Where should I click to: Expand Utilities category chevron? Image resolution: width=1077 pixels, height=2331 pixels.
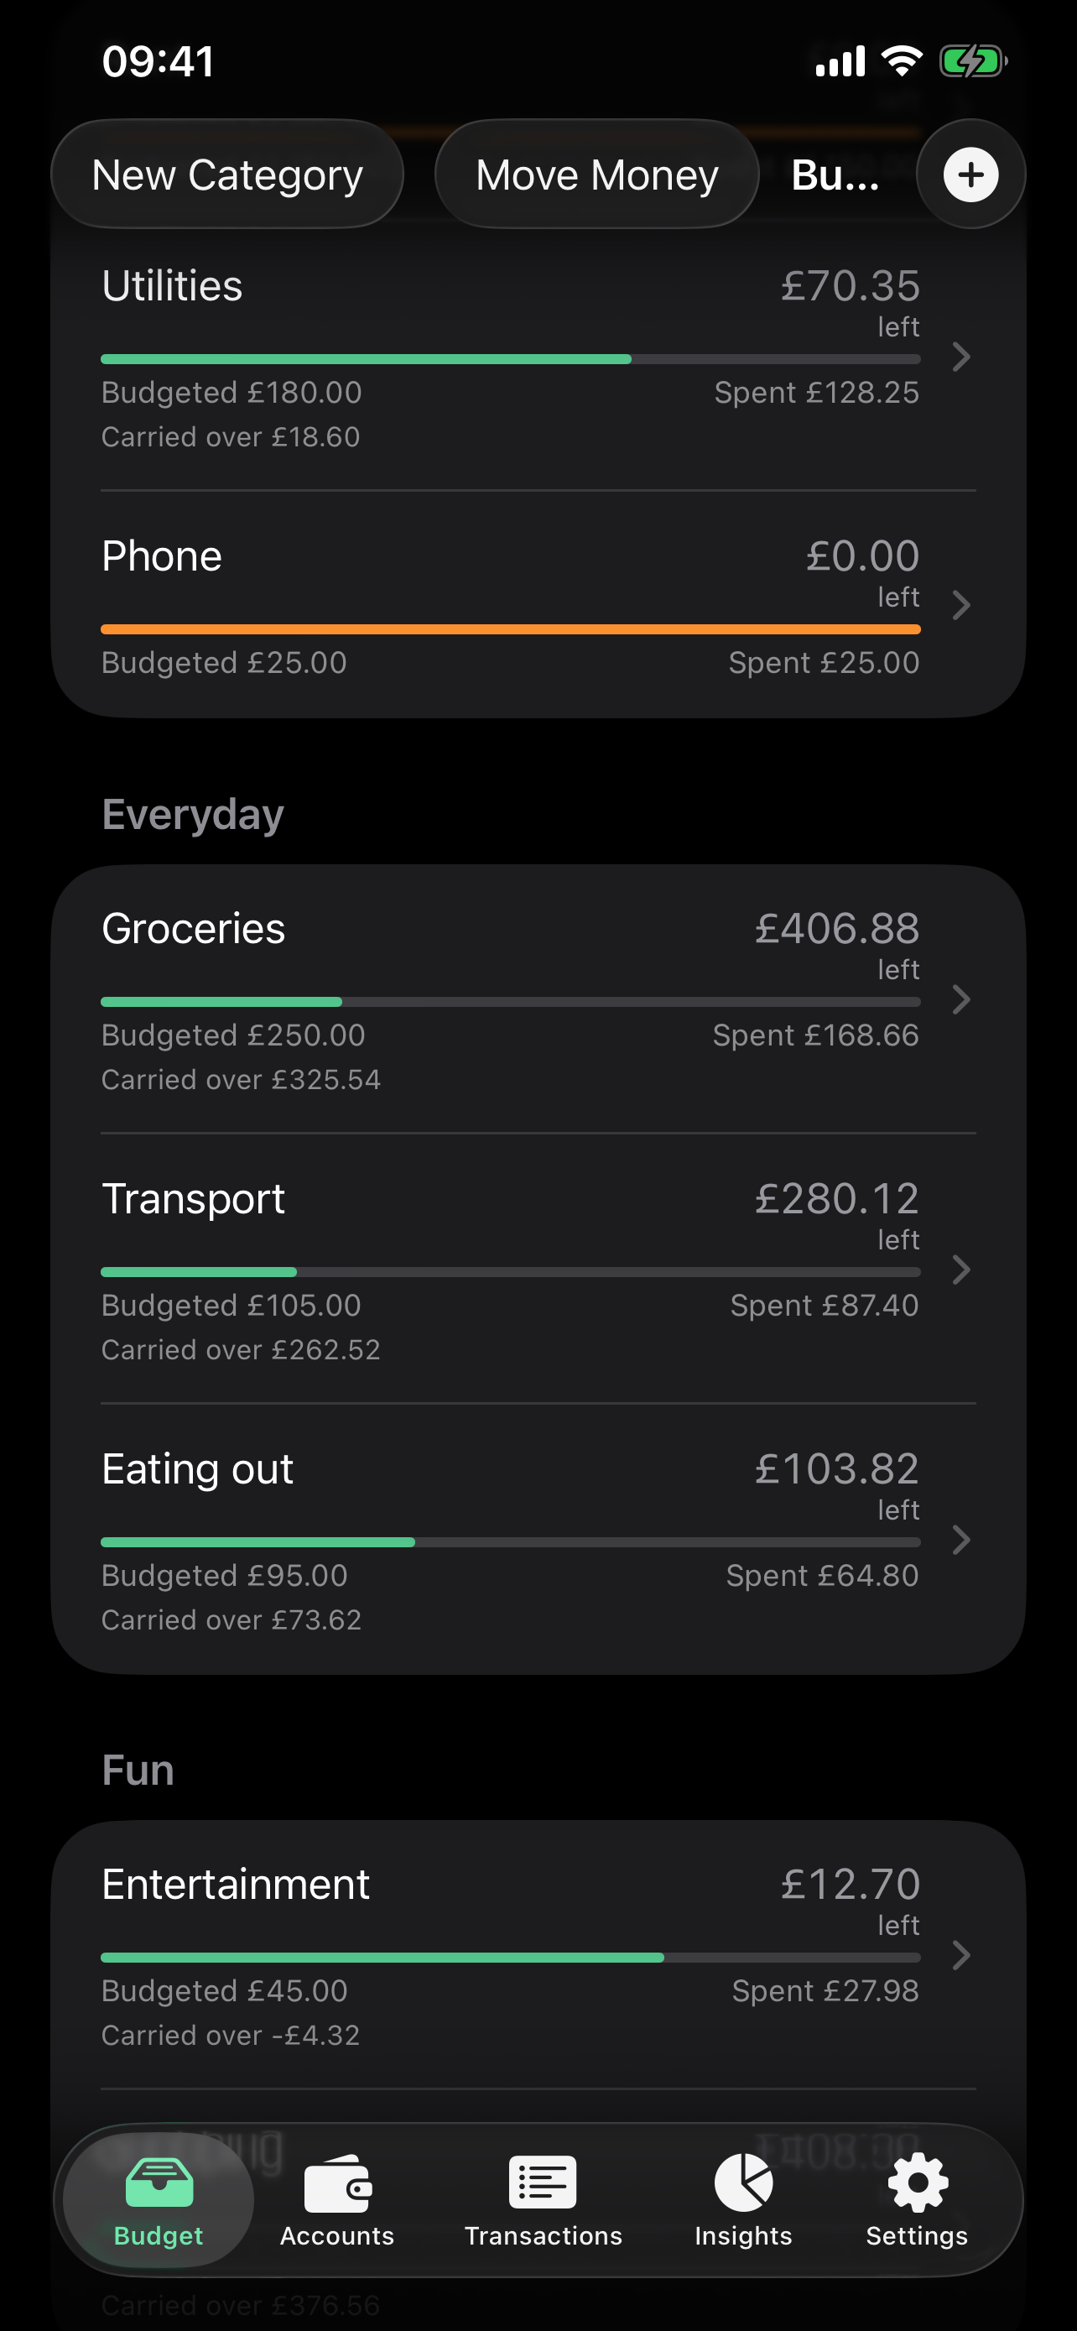[x=961, y=357]
